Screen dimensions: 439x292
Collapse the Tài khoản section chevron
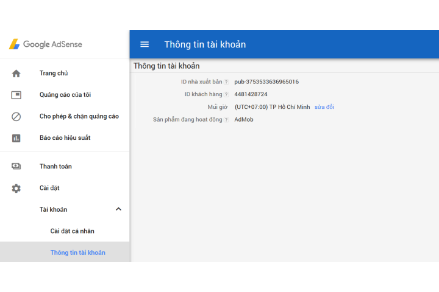point(118,209)
